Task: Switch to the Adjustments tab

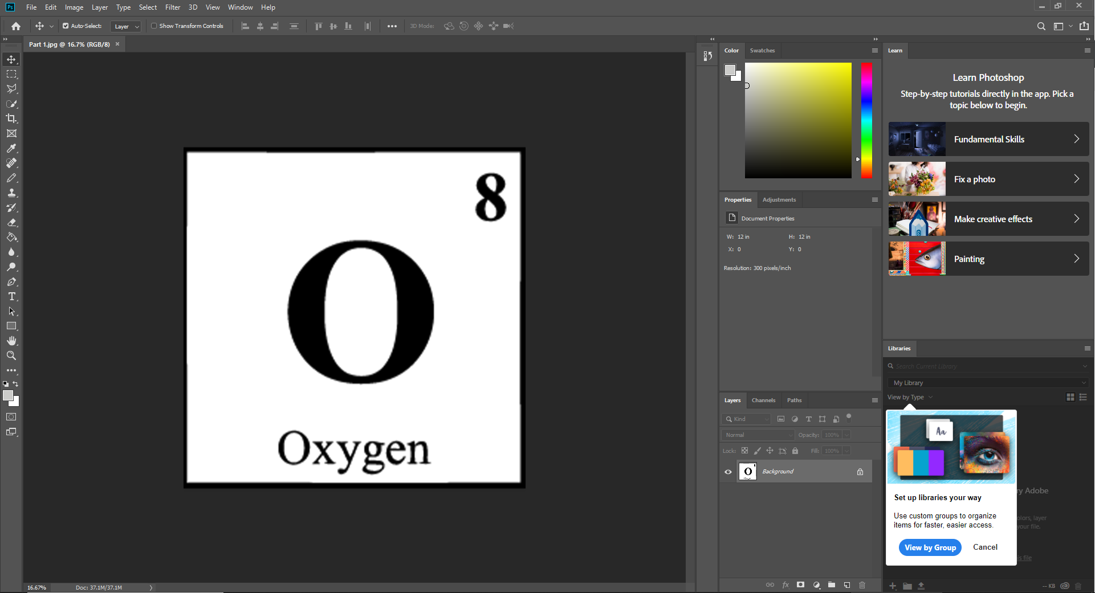Action: (779, 200)
